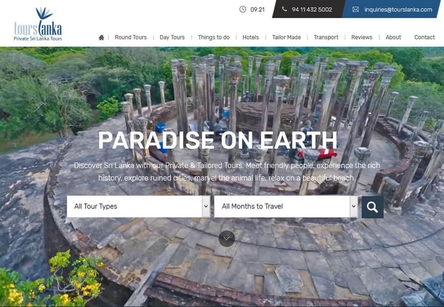Screen dimensions: 444x307
Task: Open Things to do menu
Action: point(214,37)
